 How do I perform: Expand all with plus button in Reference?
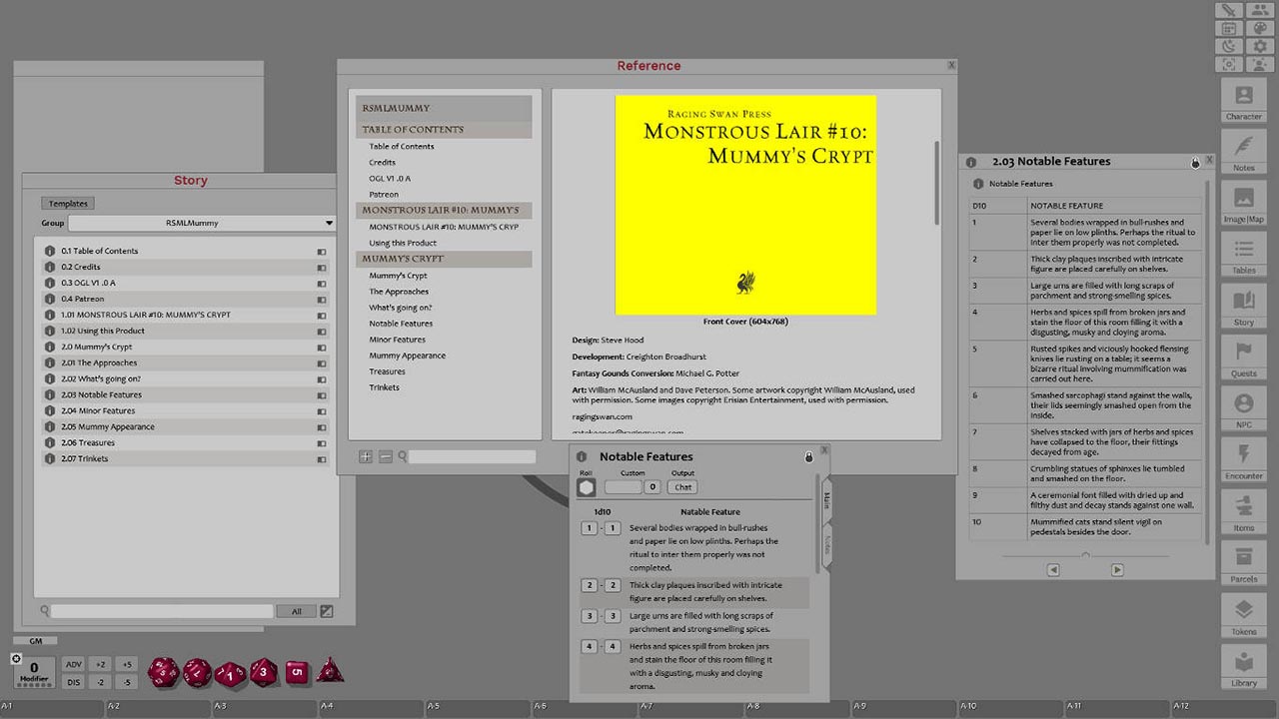(x=366, y=456)
